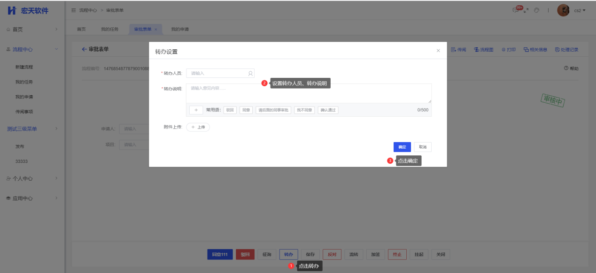Select the 请后面的同事审批 common phrase

click(273, 110)
